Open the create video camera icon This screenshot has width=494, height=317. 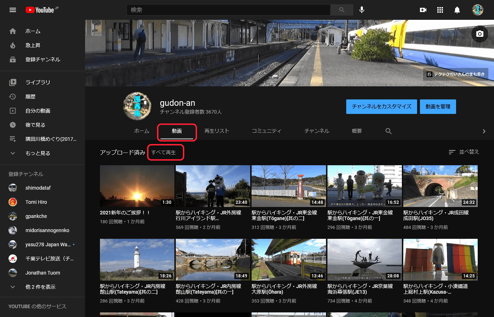pyautogui.click(x=423, y=10)
